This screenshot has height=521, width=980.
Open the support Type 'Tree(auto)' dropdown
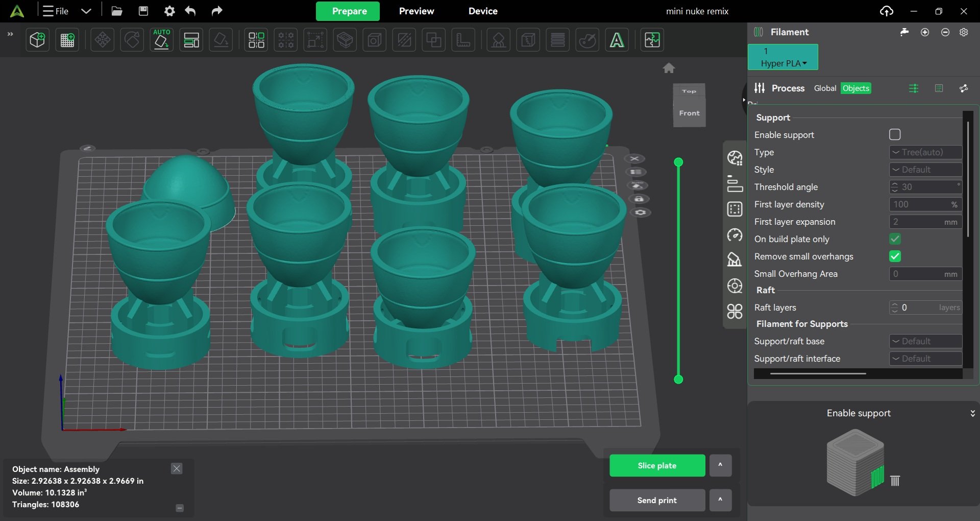click(x=925, y=152)
